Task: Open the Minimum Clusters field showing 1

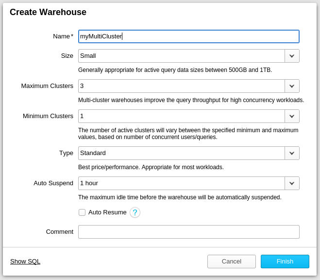Action: click(x=181, y=116)
